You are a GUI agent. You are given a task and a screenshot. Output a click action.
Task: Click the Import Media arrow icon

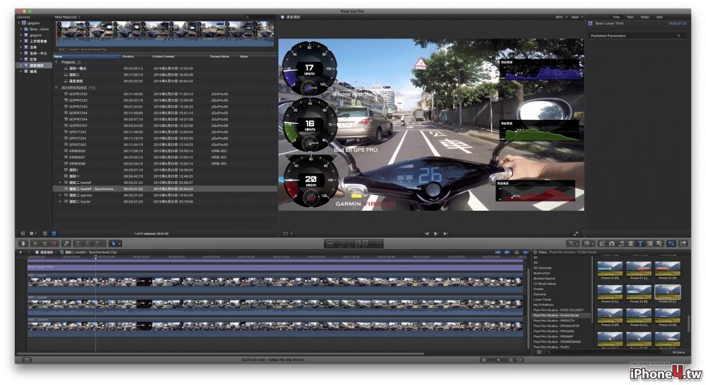tap(23, 243)
